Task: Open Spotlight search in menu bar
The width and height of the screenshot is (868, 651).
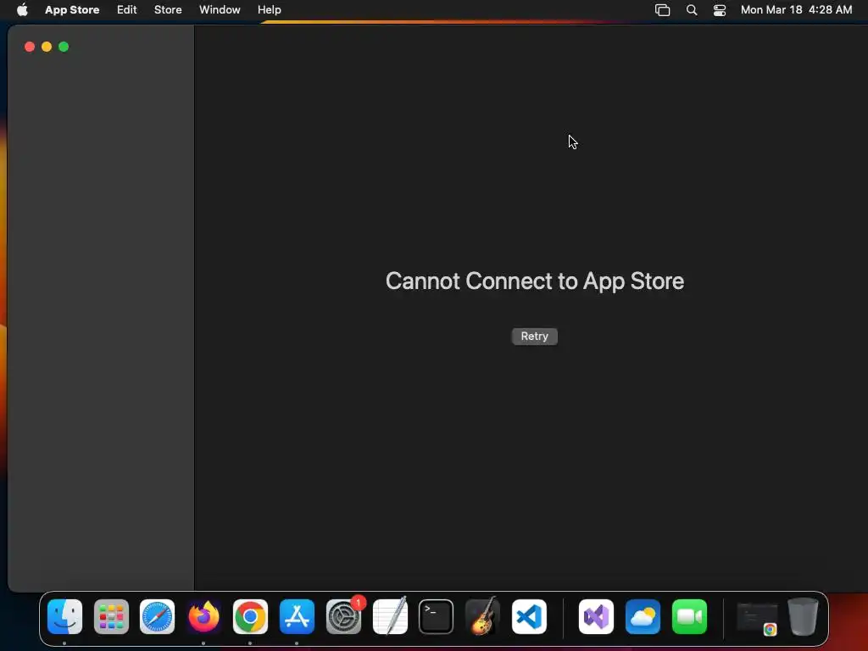Action: (692, 9)
